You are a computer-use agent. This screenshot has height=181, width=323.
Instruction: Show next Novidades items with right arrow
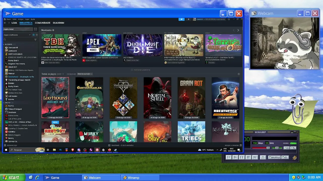(238, 30)
